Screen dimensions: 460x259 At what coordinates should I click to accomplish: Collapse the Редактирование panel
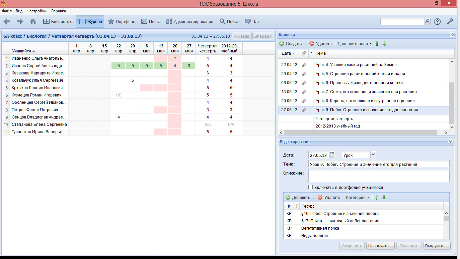click(450, 142)
